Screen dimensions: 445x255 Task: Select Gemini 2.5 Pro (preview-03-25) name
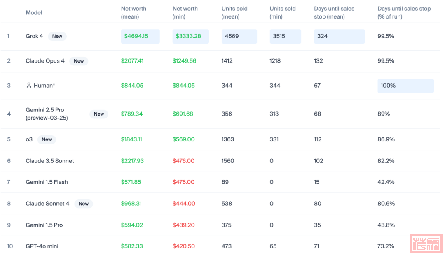(x=47, y=114)
